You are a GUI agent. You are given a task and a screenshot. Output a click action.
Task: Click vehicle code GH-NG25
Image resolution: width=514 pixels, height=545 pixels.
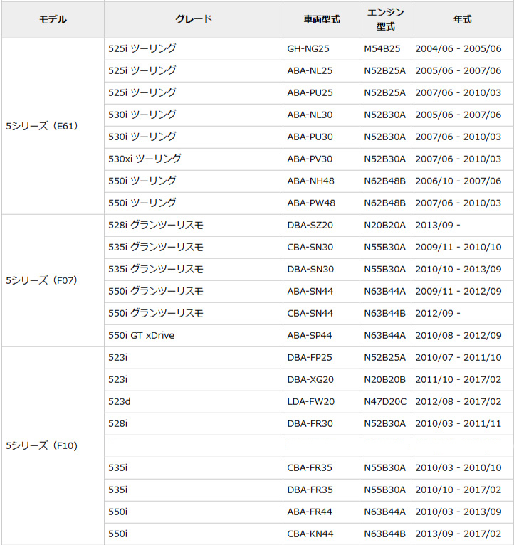[308, 48]
